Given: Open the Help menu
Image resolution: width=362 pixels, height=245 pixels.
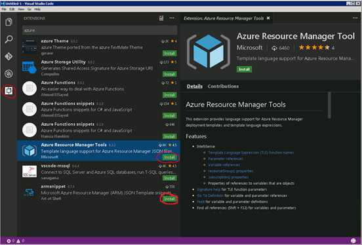Looking at the screenshot, I should tap(37, 9).
